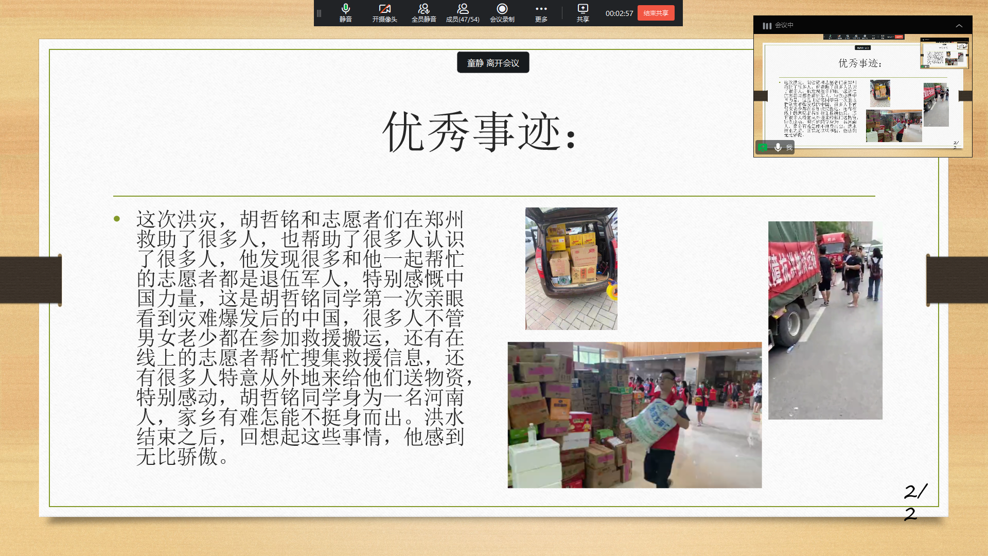Select the car trunk supplies photo
The image size is (988, 556).
click(x=571, y=268)
